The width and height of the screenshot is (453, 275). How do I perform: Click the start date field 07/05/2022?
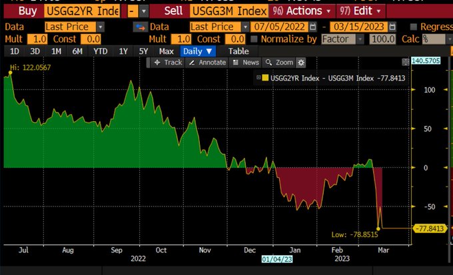tap(280, 27)
